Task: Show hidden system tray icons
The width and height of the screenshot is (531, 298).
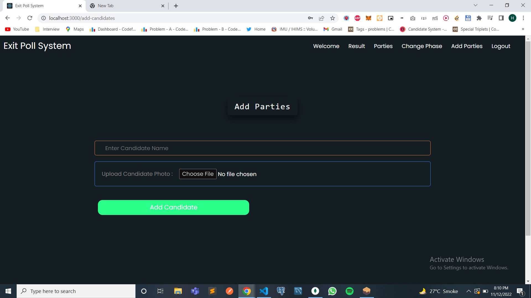Action: pos(468,291)
